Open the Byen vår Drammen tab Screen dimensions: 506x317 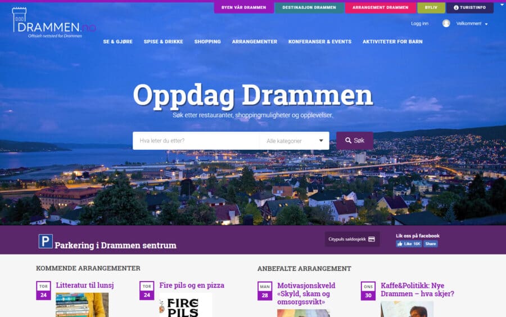(x=243, y=7)
